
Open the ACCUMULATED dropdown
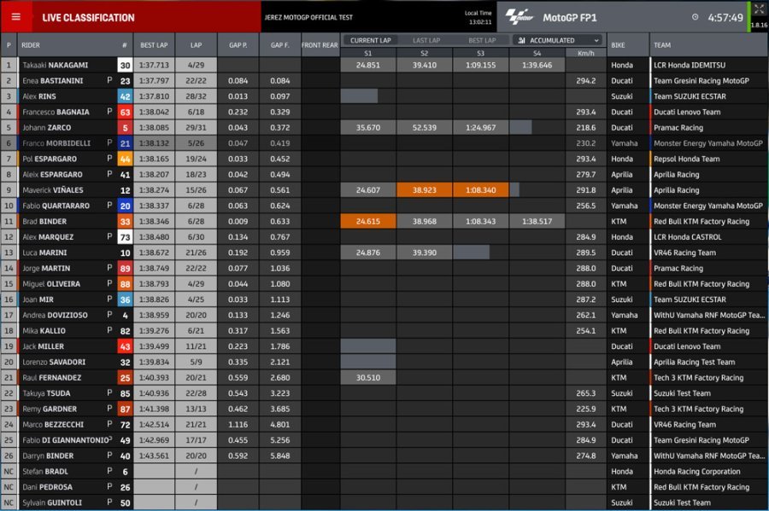click(560, 40)
